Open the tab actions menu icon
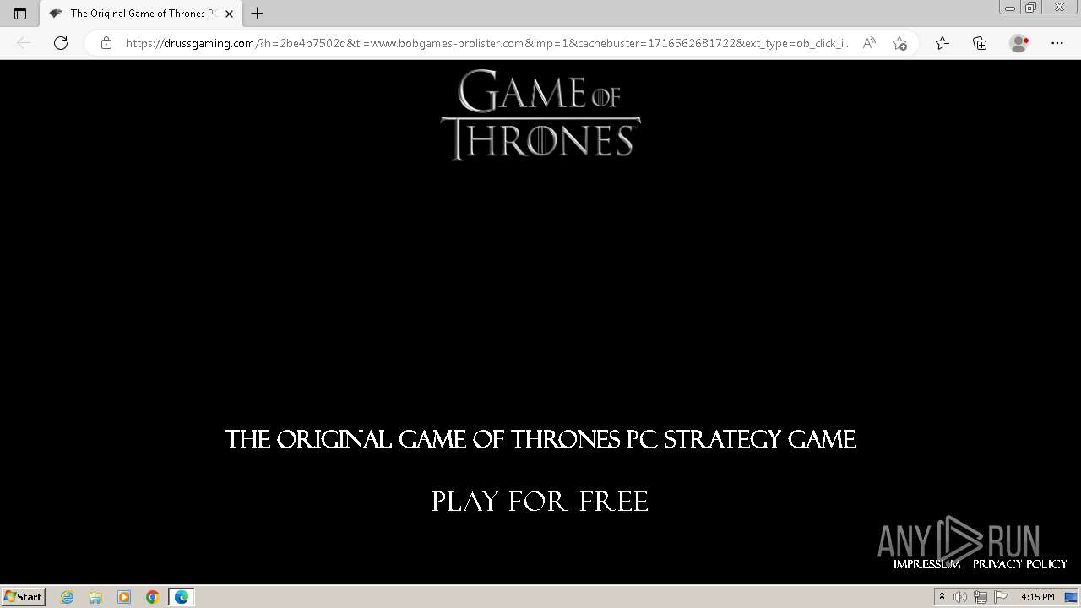1081x608 pixels. pos(20,14)
